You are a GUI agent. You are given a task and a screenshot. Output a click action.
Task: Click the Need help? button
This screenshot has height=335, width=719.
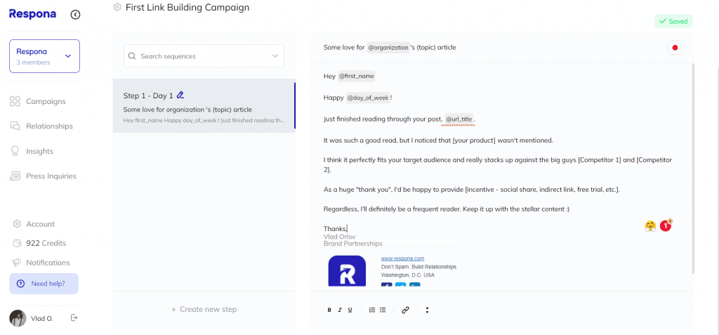click(44, 284)
